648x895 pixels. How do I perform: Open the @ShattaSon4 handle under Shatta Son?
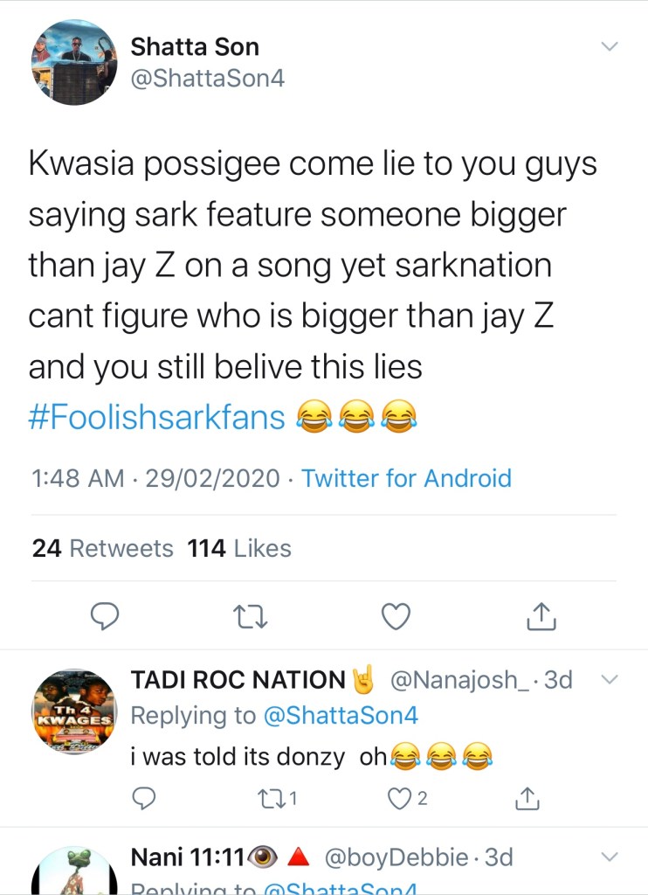click(207, 79)
